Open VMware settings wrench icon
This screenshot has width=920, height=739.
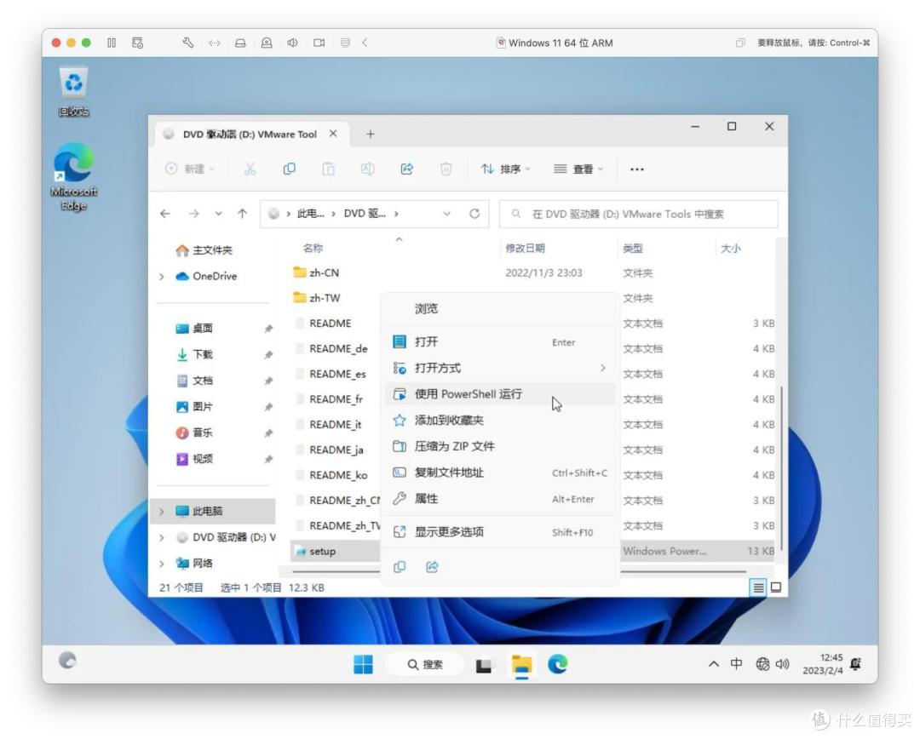click(187, 43)
